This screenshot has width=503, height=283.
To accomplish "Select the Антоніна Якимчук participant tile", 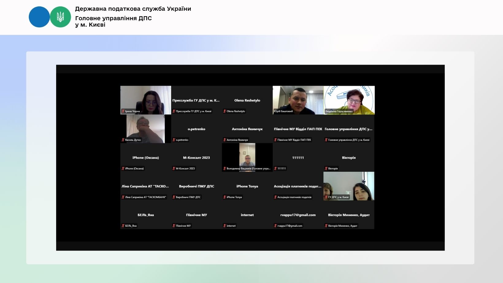I will [247, 129].
